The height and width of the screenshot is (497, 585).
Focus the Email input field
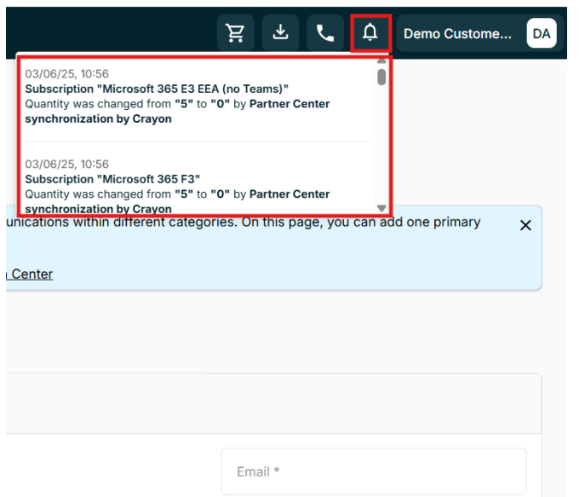pyautogui.click(x=374, y=471)
